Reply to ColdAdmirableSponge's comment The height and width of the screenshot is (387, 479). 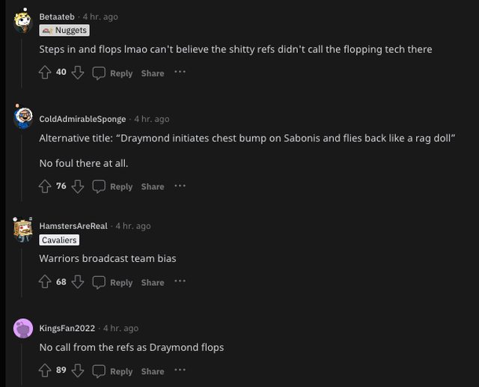tap(112, 186)
